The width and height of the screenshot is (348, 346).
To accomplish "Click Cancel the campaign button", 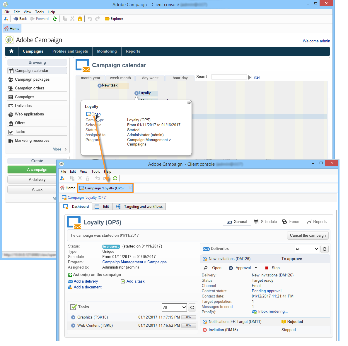I will coord(308,236).
